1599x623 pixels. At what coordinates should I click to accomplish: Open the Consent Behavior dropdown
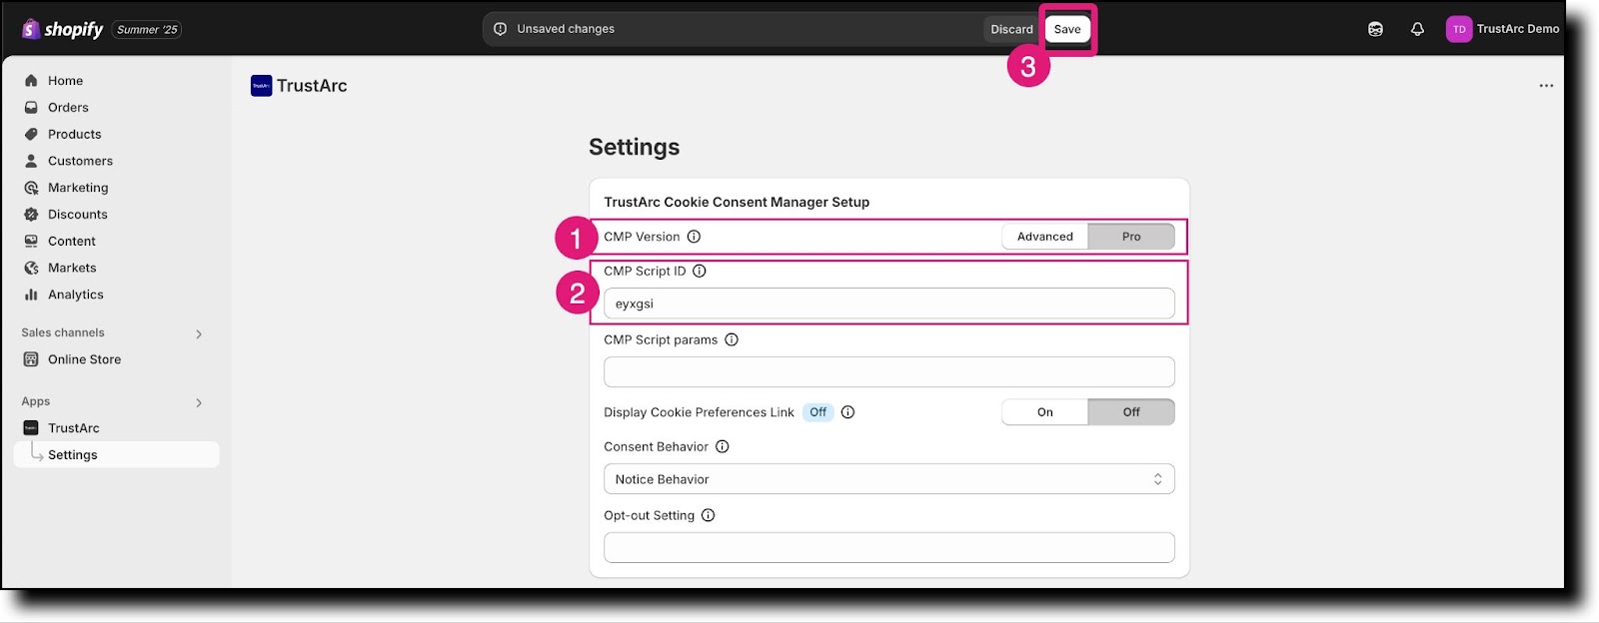[889, 479]
